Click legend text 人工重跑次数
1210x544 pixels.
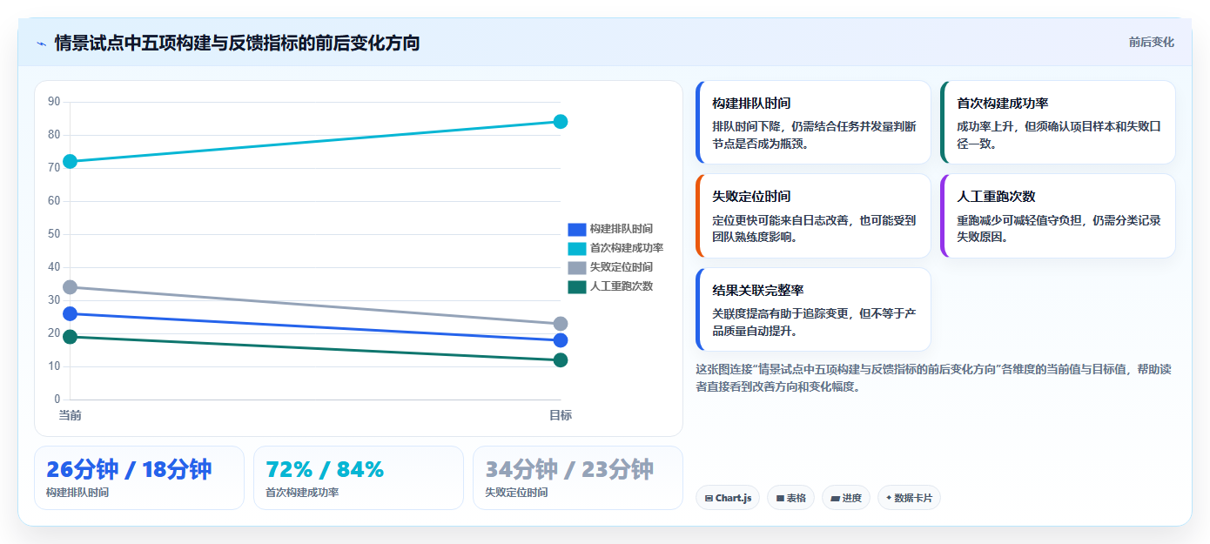click(621, 286)
